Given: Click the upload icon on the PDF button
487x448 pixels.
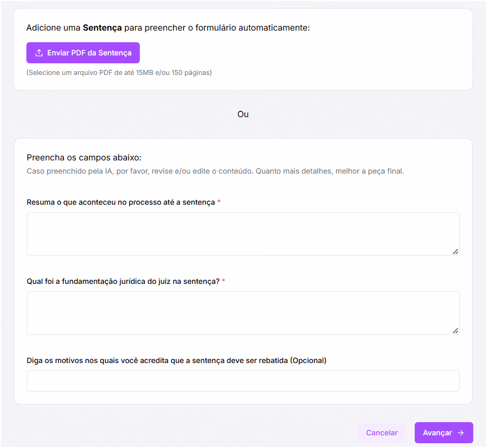Looking at the screenshot, I should click(39, 53).
